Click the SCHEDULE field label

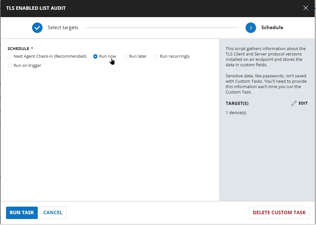tap(18, 49)
